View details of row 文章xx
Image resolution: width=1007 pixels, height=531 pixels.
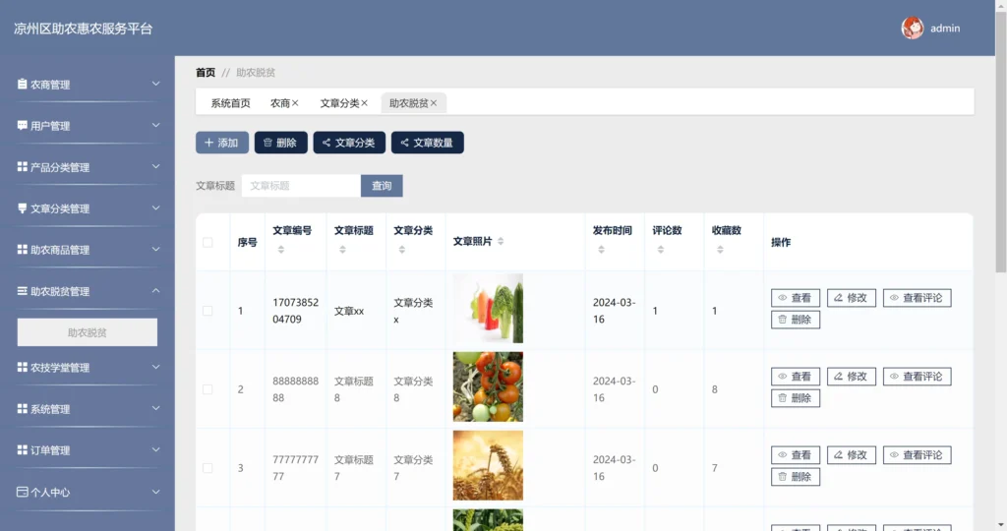coord(795,298)
